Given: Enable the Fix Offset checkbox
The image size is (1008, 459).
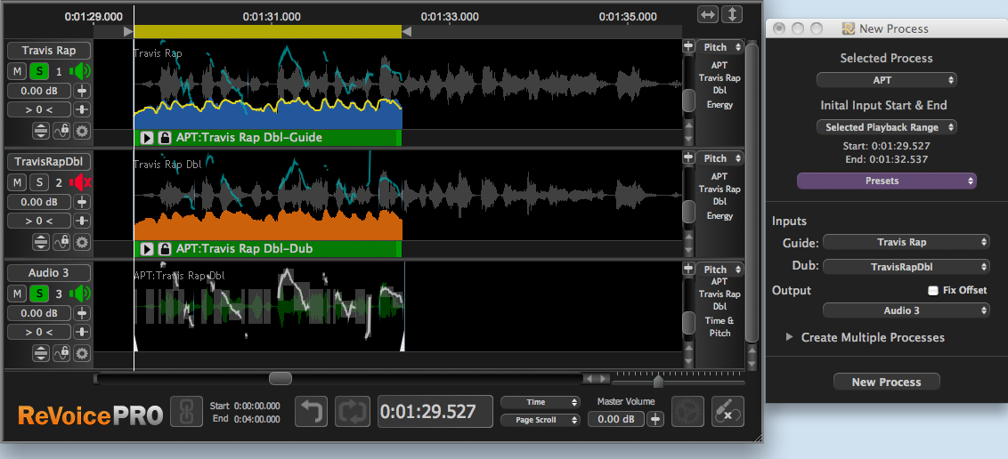Looking at the screenshot, I should [x=933, y=290].
